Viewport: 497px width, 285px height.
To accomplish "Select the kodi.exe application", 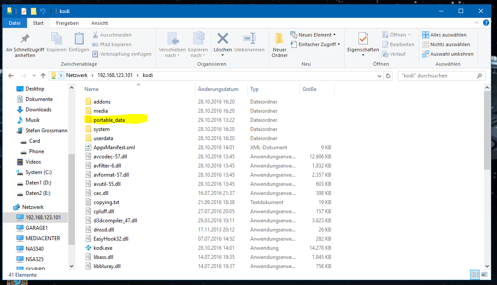I will (103, 248).
